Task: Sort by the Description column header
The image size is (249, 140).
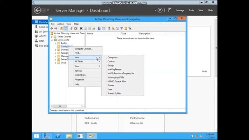Action: coord(152,33)
